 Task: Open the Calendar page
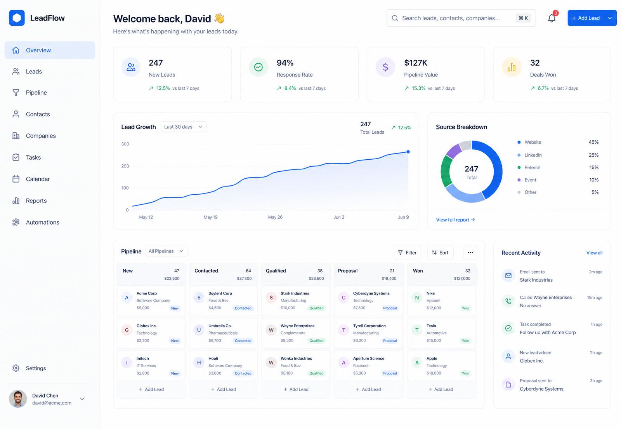pos(50,179)
